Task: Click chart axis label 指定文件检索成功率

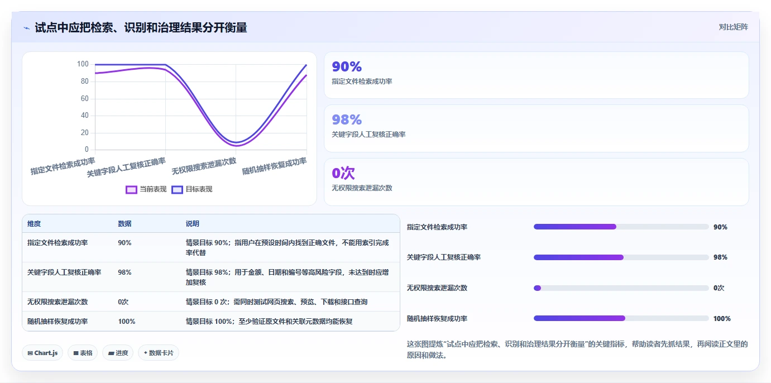Action: 63,166
